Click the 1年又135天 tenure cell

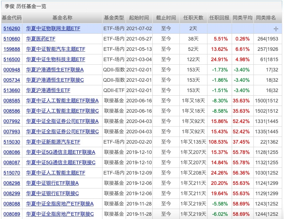tap(193, 142)
